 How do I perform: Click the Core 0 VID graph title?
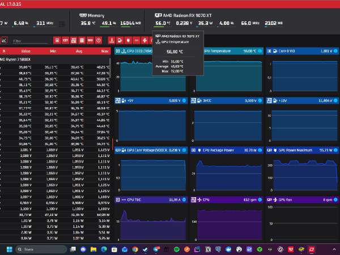(287, 51)
